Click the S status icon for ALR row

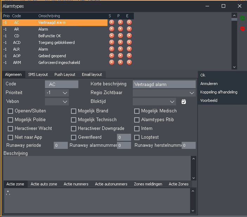coord(112,49)
